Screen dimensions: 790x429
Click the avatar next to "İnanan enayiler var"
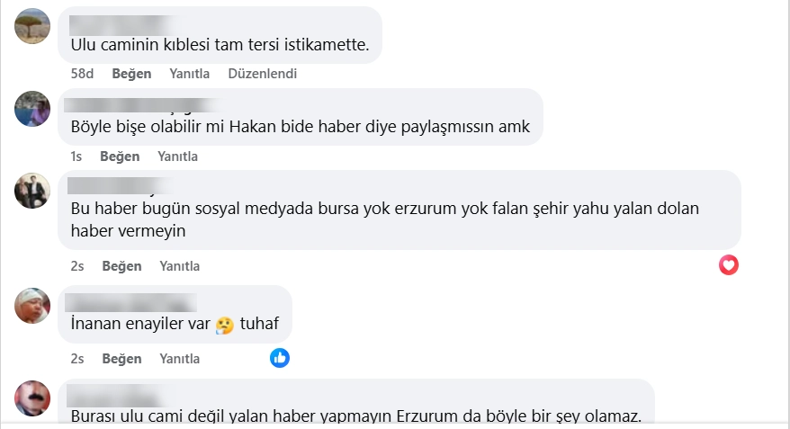click(33, 306)
